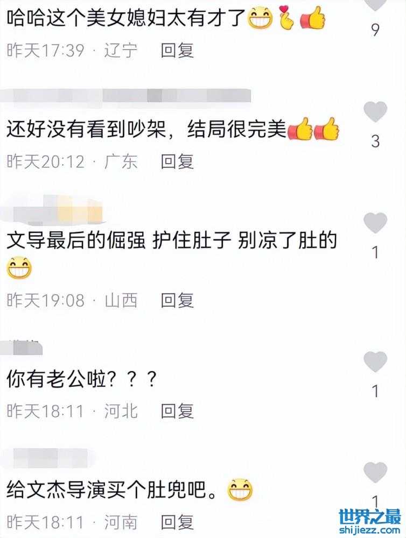The height and width of the screenshot is (538, 406).
Task: Reply to the 河南 comment at 18:11
Action: coord(177,522)
